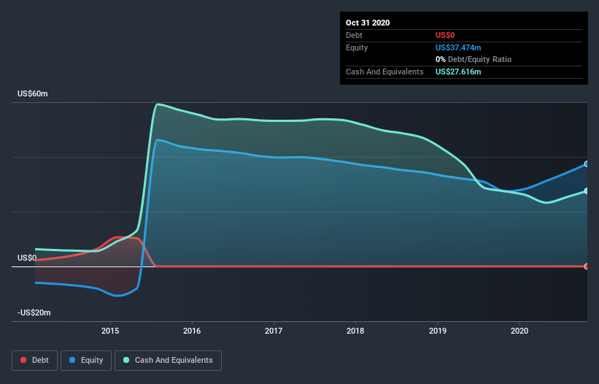Click the teal Cash endpoint marker

tap(587, 191)
